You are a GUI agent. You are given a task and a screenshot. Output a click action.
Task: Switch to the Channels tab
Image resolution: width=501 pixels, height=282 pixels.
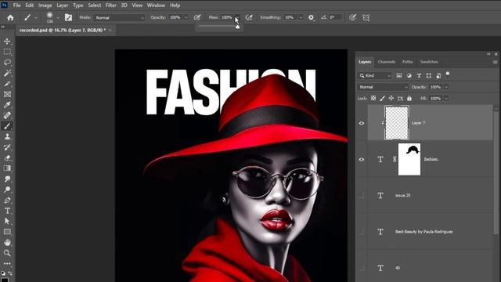(x=387, y=62)
